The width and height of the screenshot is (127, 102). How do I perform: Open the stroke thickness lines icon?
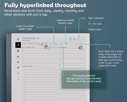pos(18,51)
